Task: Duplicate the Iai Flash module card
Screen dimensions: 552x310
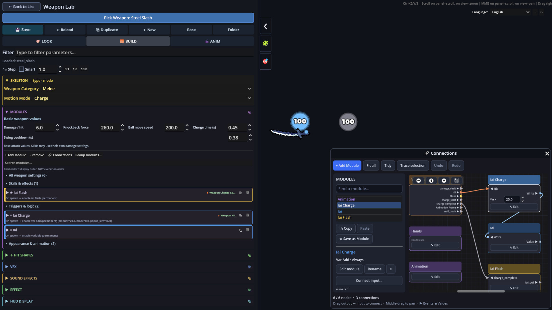Action: click(x=241, y=193)
